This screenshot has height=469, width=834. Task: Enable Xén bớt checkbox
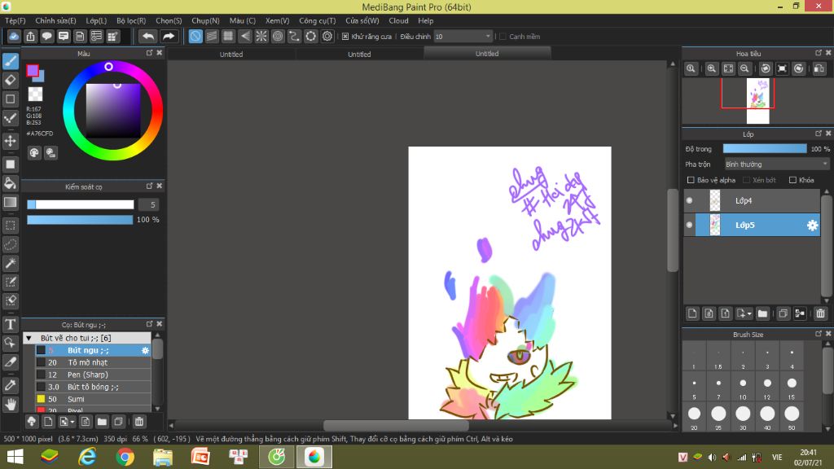click(746, 180)
